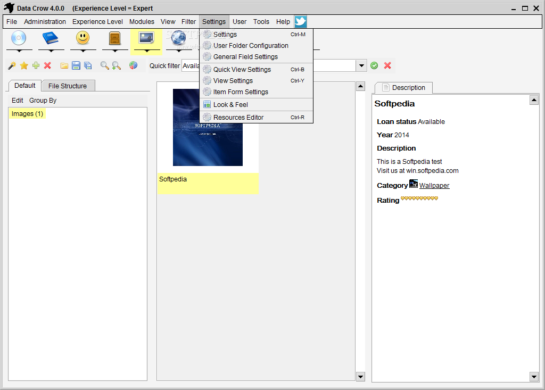
Task: Expand the Images module dropdown arrow
Action: point(147,51)
